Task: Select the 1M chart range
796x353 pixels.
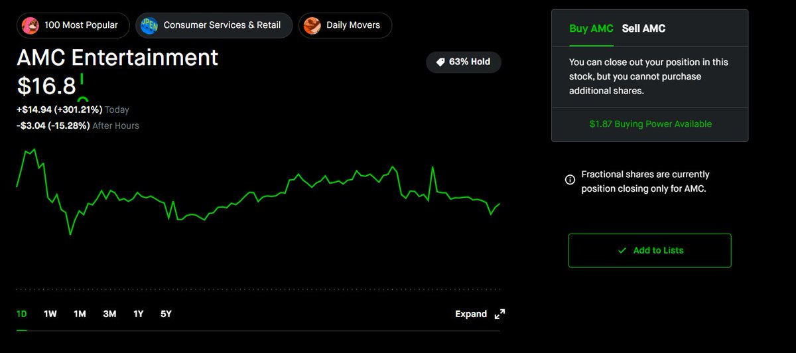Action: click(x=80, y=314)
